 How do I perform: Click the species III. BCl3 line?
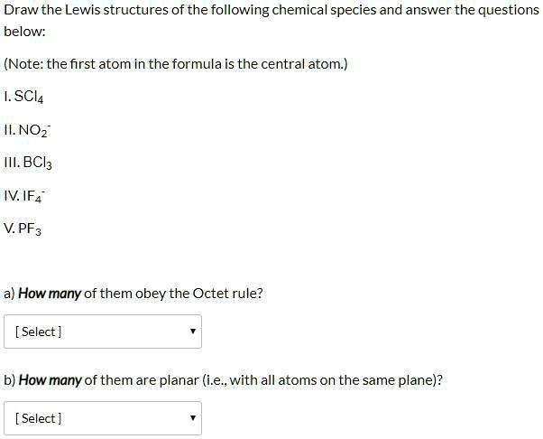28,163
